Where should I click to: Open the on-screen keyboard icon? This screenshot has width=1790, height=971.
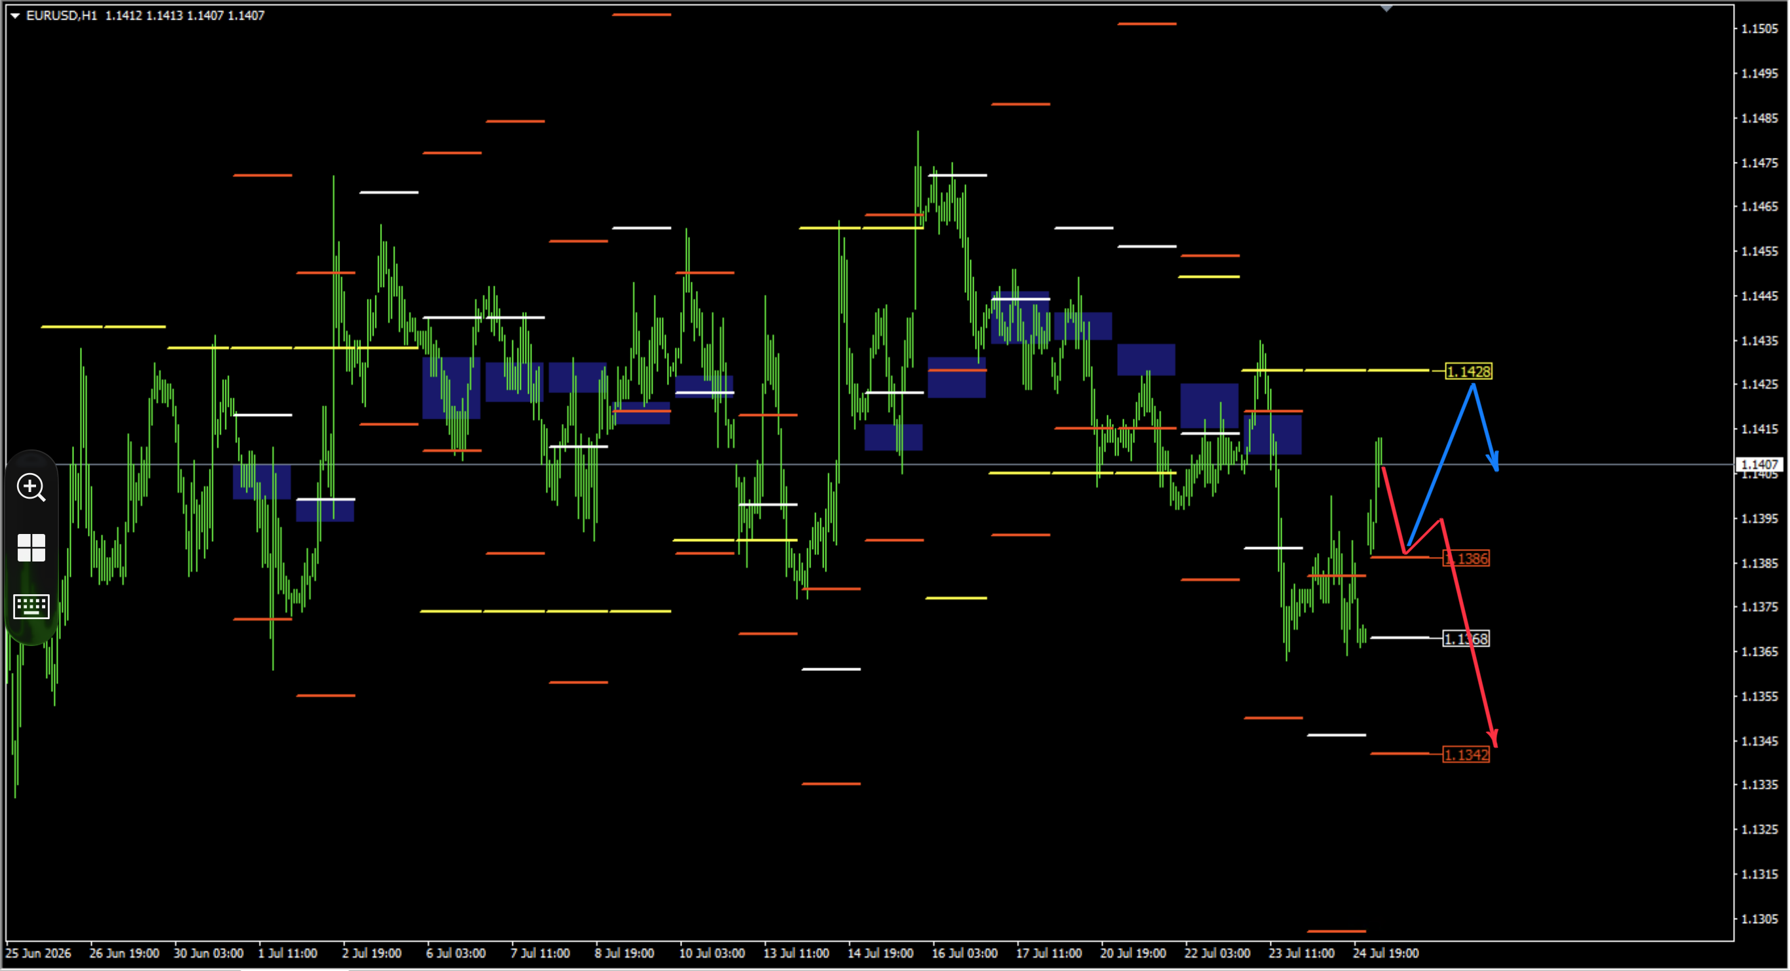(x=31, y=606)
